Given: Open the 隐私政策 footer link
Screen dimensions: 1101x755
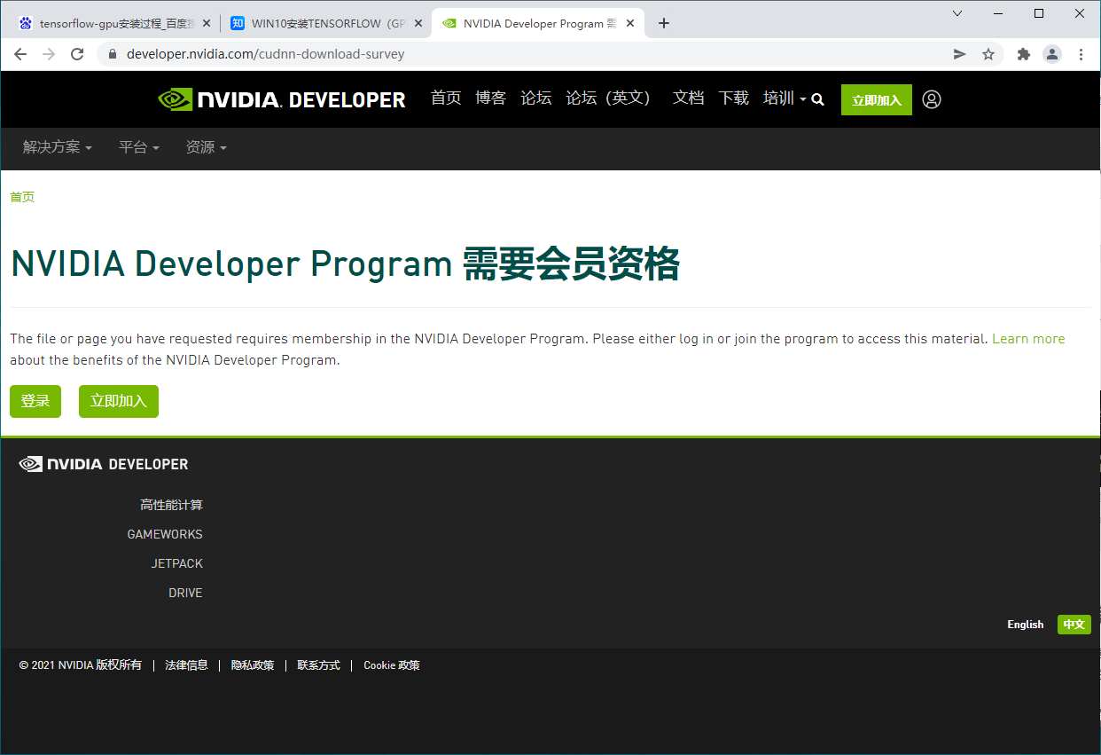Looking at the screenshot, I should (253, 665).
